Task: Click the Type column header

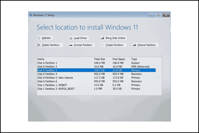Action: pos(134,59)
